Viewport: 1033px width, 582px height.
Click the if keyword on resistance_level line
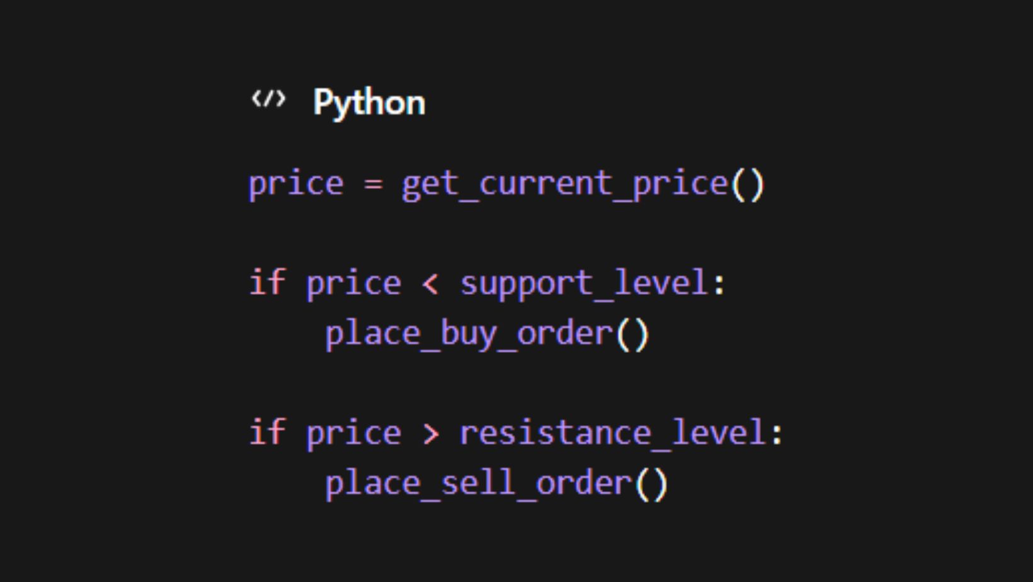coord(267,433)
